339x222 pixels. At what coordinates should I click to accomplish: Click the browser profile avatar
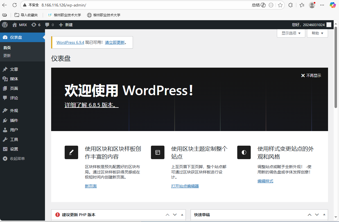[x=312, y=5]
